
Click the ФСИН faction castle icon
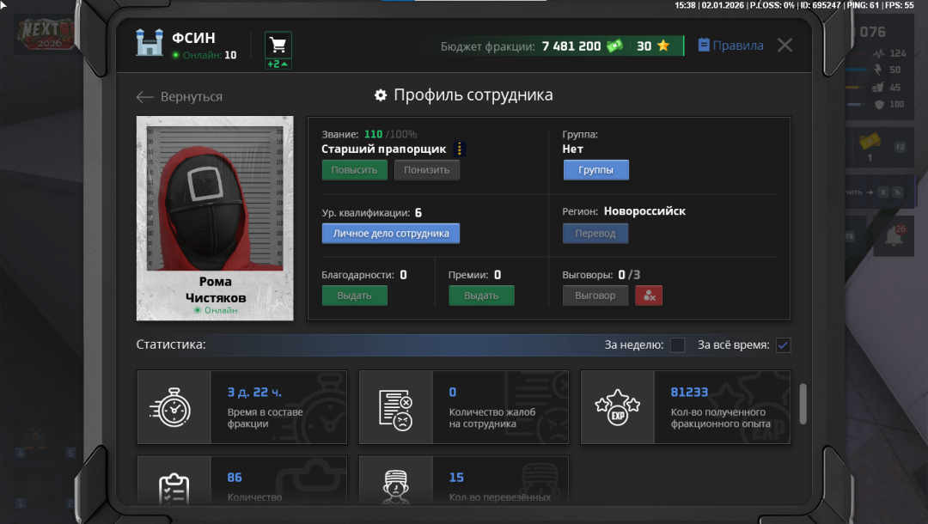coord(150,43)
